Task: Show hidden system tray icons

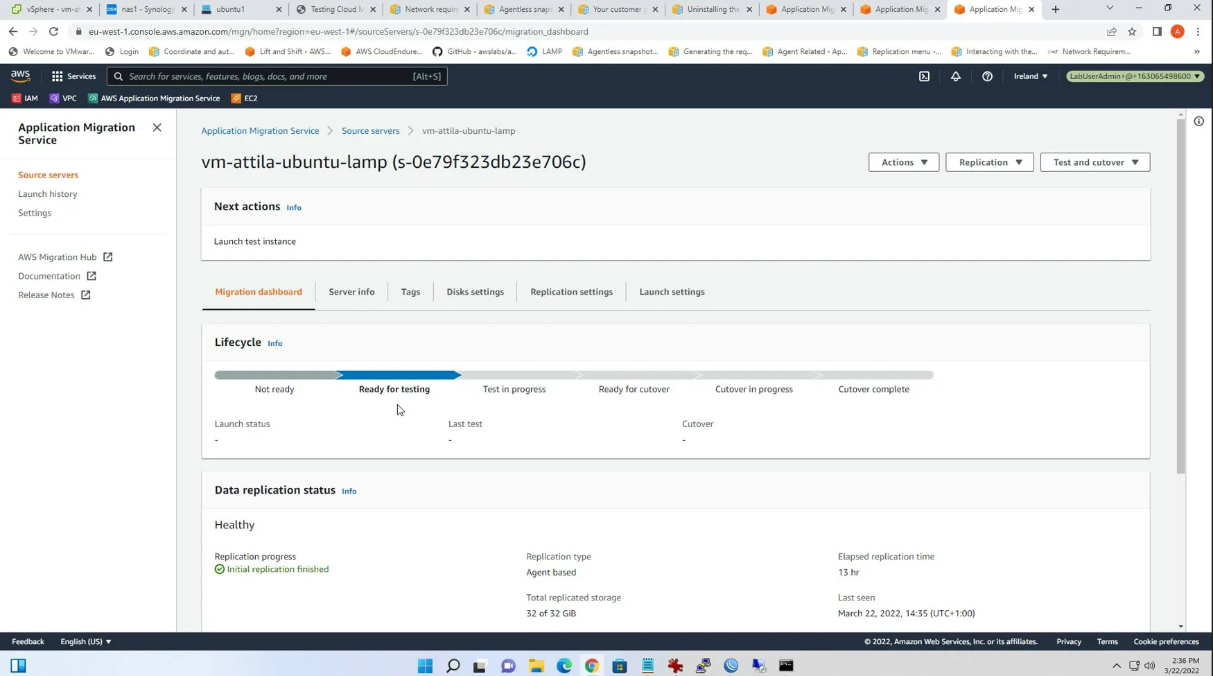Action: pos(1117,666)
